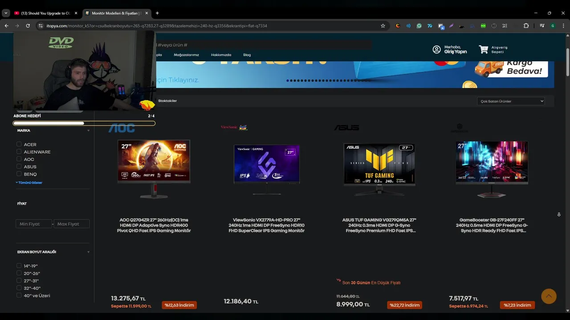Open the GameBooster GB-27F240FF monitor image
Screen dimensions: 570x320
492,169
